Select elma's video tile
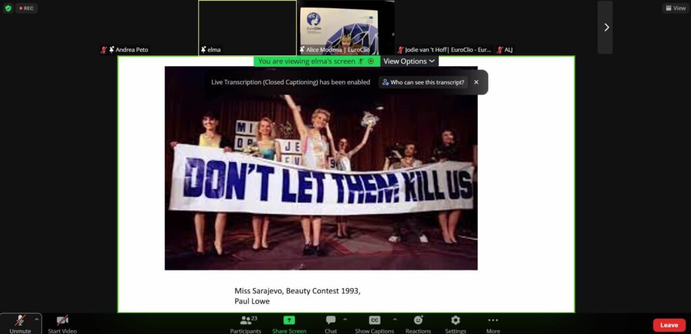 coord(247,27)
